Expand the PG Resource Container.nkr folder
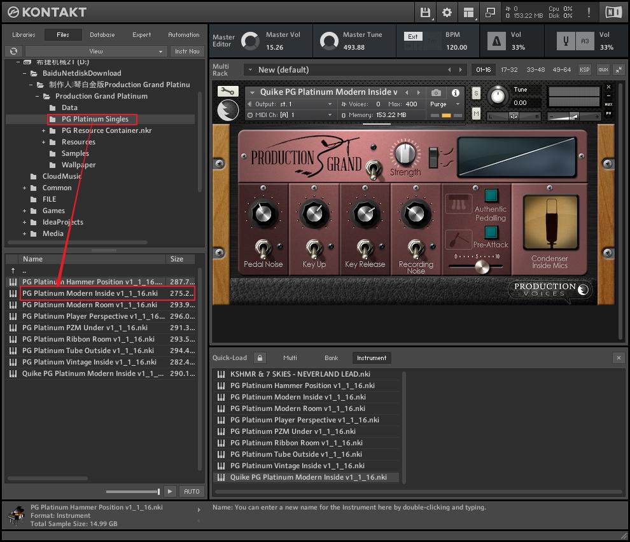Image resolution: width=630 pixels, height=542 pixels. click(44, 130)
